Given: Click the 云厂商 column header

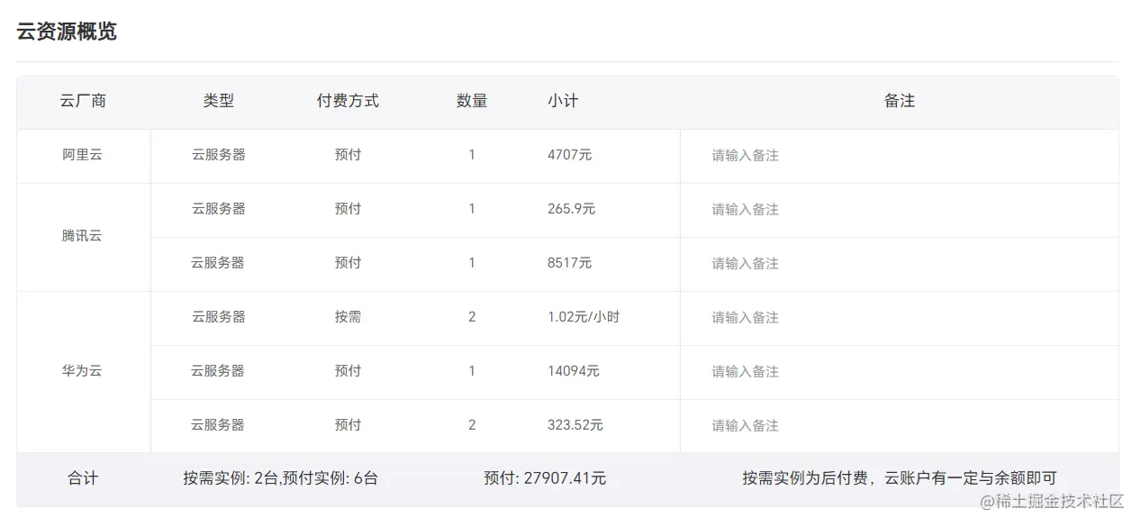Looking at the screenshot, I should click(x=83, y=101).
